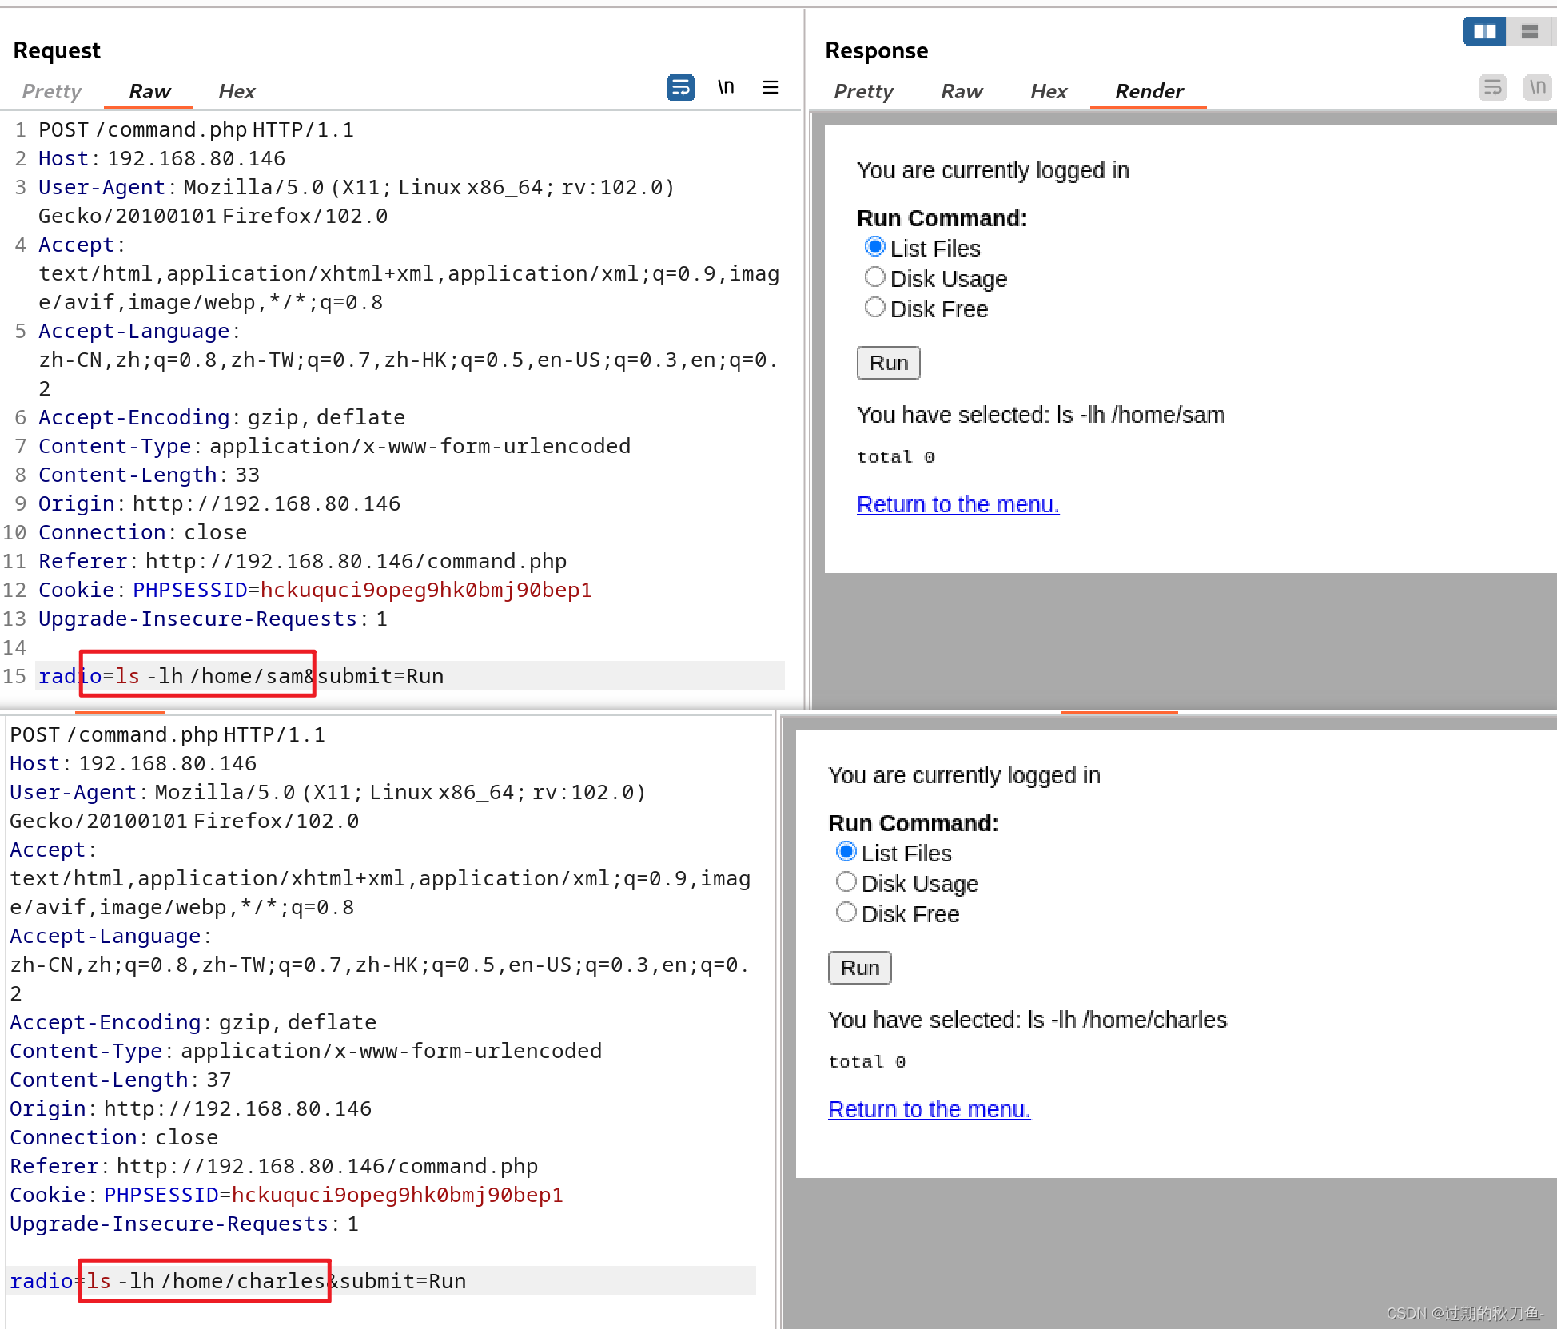Viewport: 1557px width, 1329px height.
Task: Toggle word wrap icon in the Request panel
Action: [x=680, y=87]
